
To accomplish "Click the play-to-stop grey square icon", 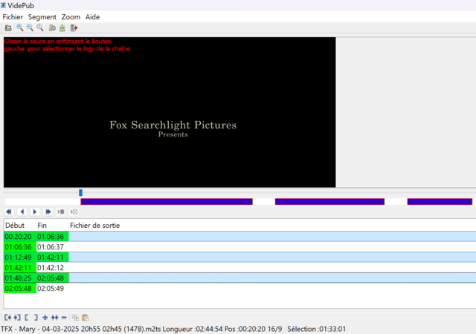I will click(x=61, y=212).
